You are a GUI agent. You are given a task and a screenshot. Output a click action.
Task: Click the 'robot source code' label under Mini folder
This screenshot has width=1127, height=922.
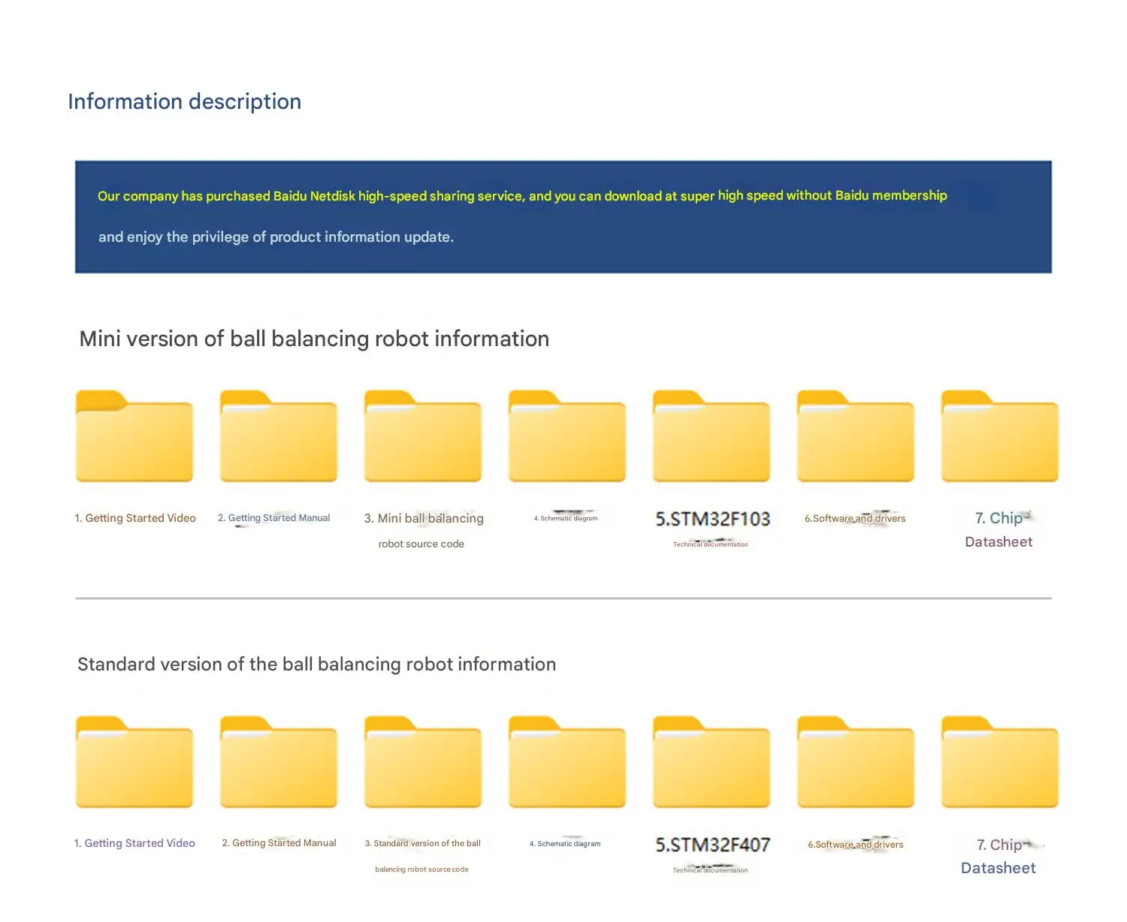tap(421, 544)
